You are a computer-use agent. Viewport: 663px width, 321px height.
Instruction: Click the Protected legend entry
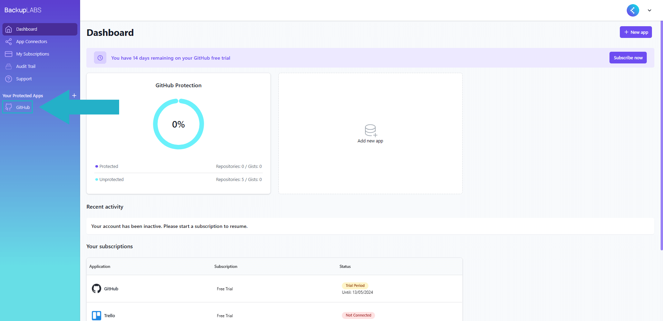pos(107,167)
